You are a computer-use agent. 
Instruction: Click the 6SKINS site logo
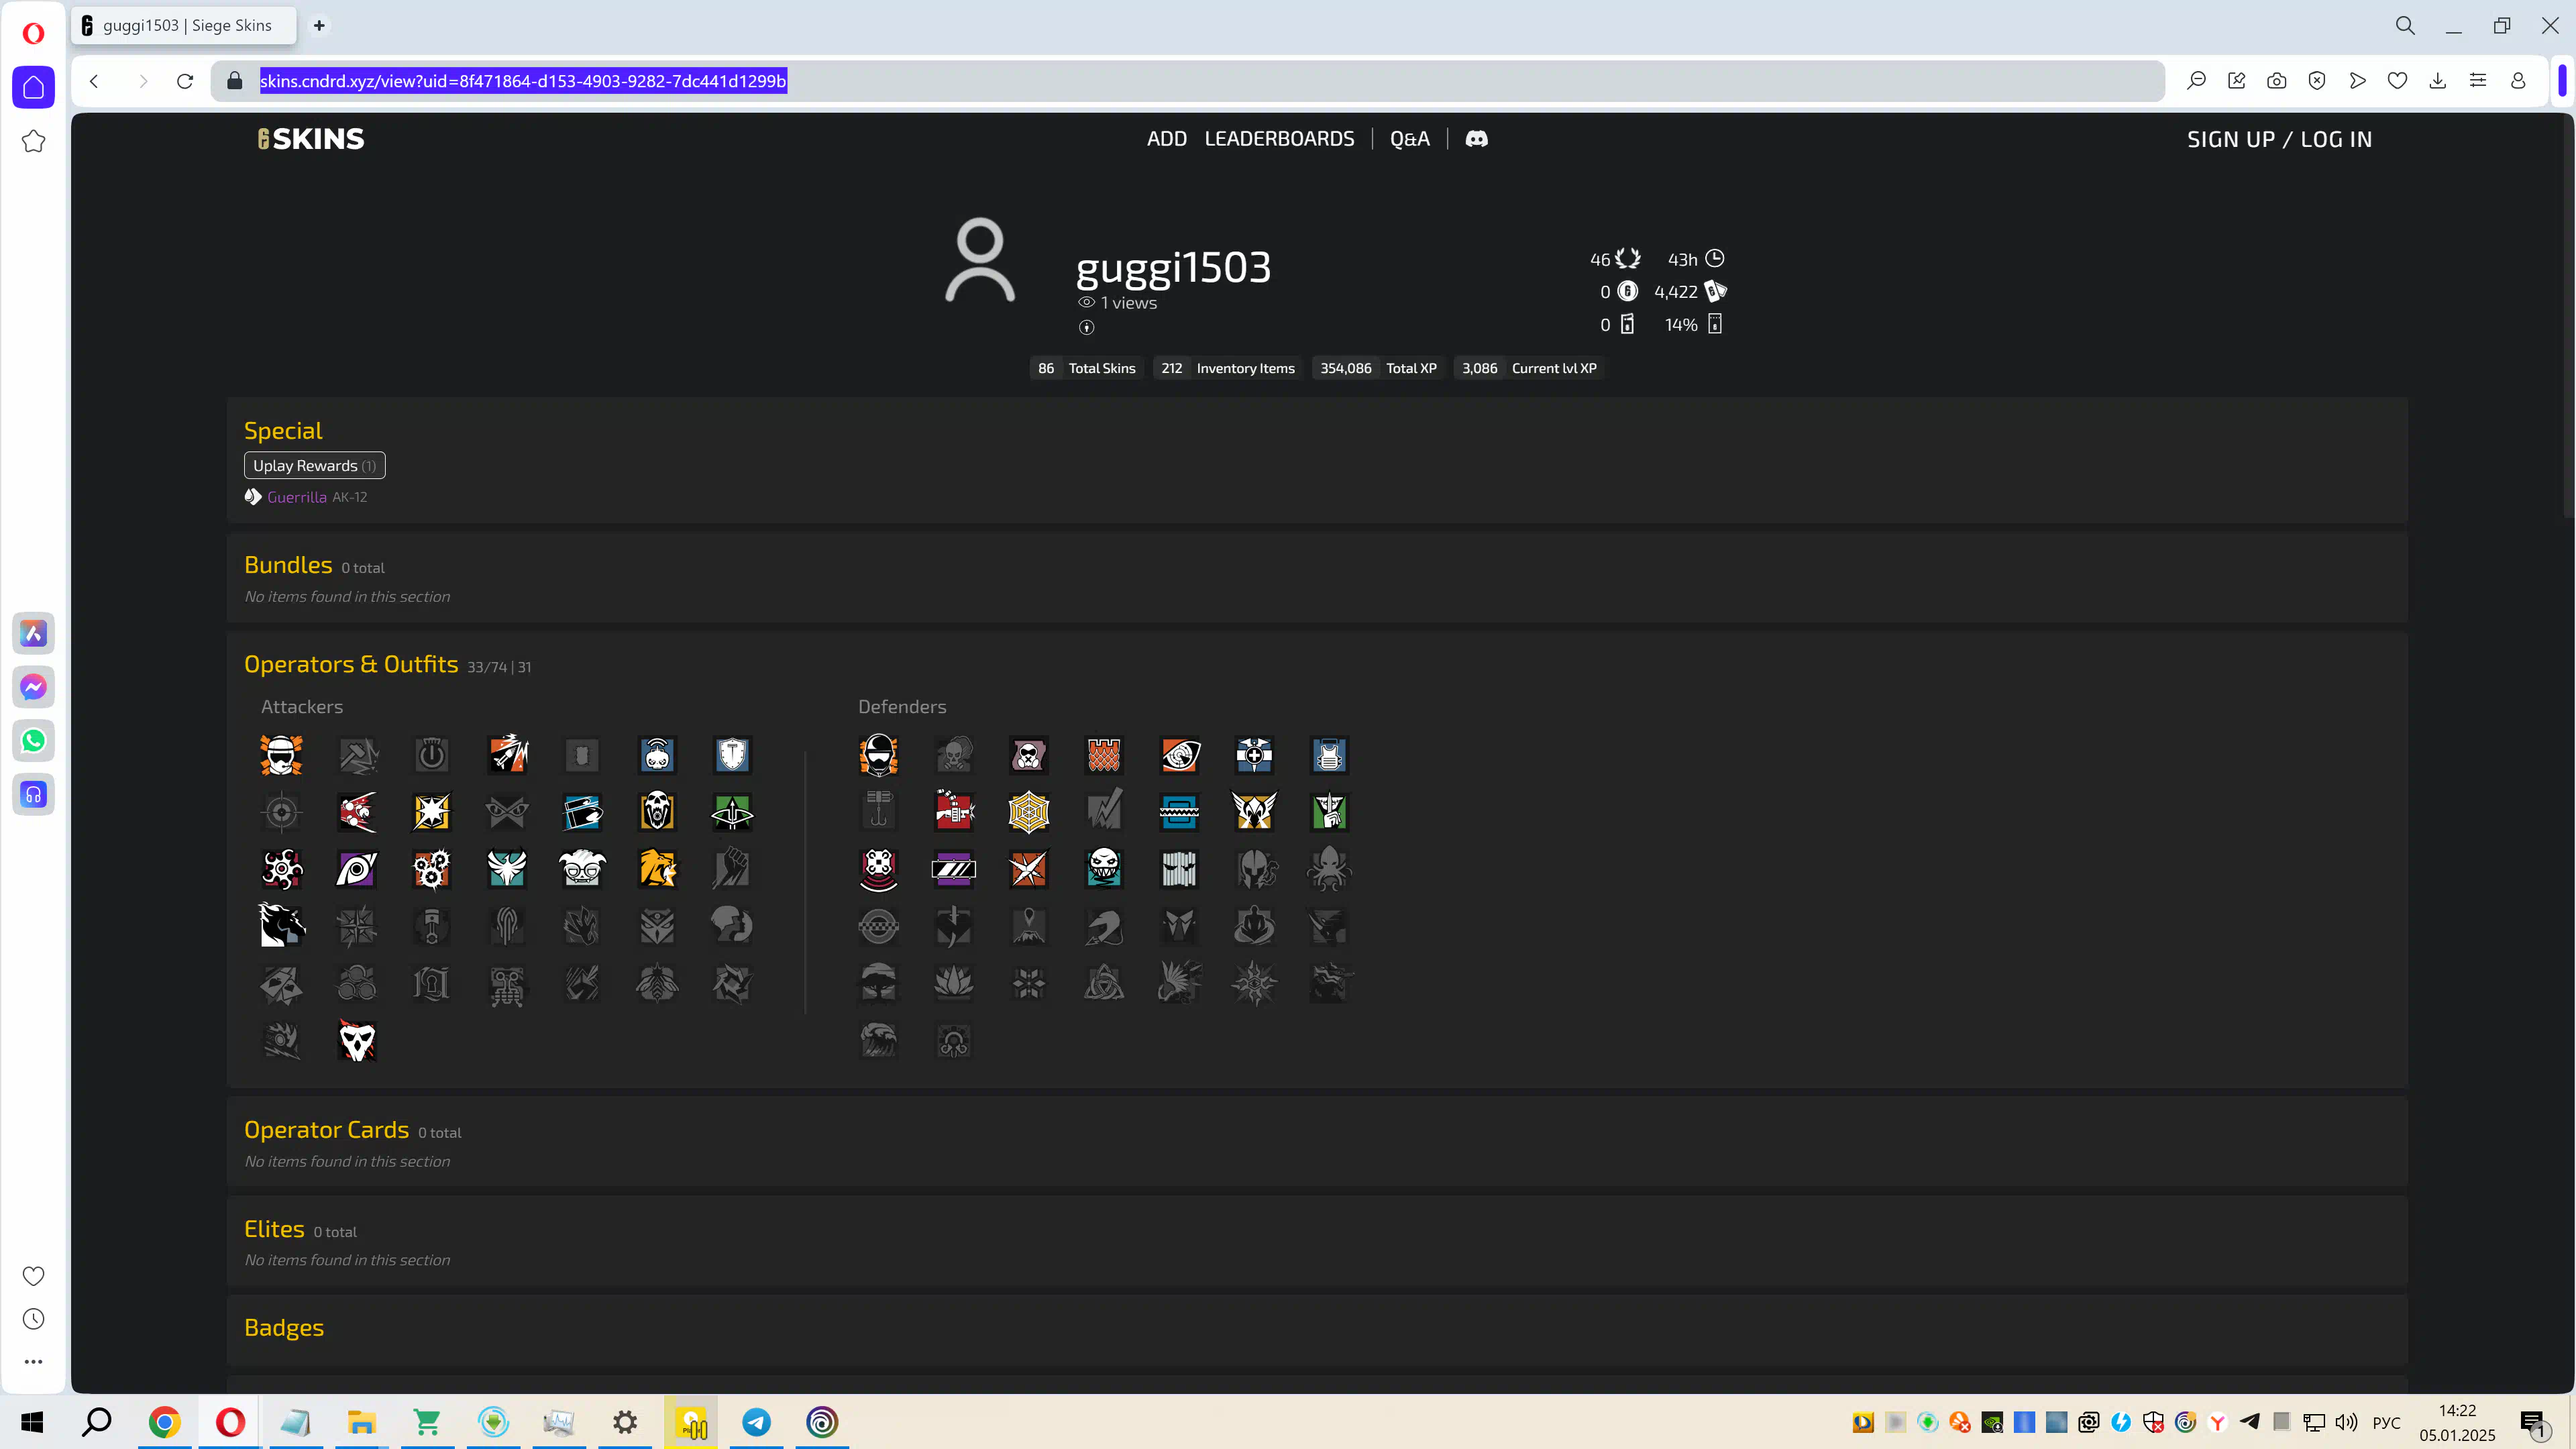point(311,139)
